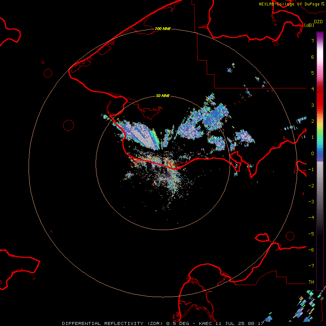The image size is (326, 326).
Task: Click the TH threshold label on scale
Action: coord(311,282)
